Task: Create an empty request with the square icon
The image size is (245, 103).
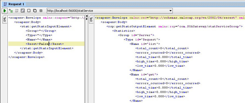Action: coord(29,11)
